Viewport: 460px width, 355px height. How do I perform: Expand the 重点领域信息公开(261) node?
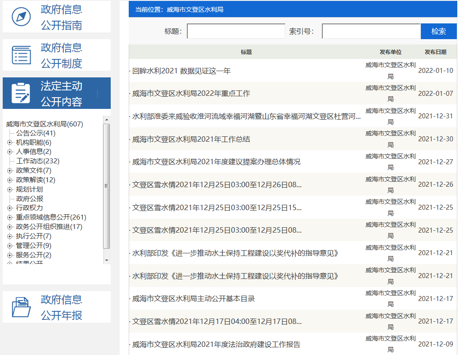click(9, 218)
